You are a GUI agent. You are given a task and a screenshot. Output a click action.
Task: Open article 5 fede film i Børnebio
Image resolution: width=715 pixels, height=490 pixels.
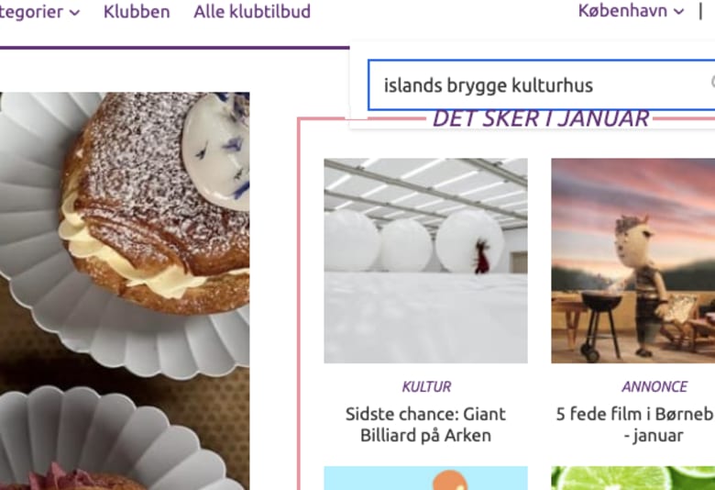(x=635, y=425)
